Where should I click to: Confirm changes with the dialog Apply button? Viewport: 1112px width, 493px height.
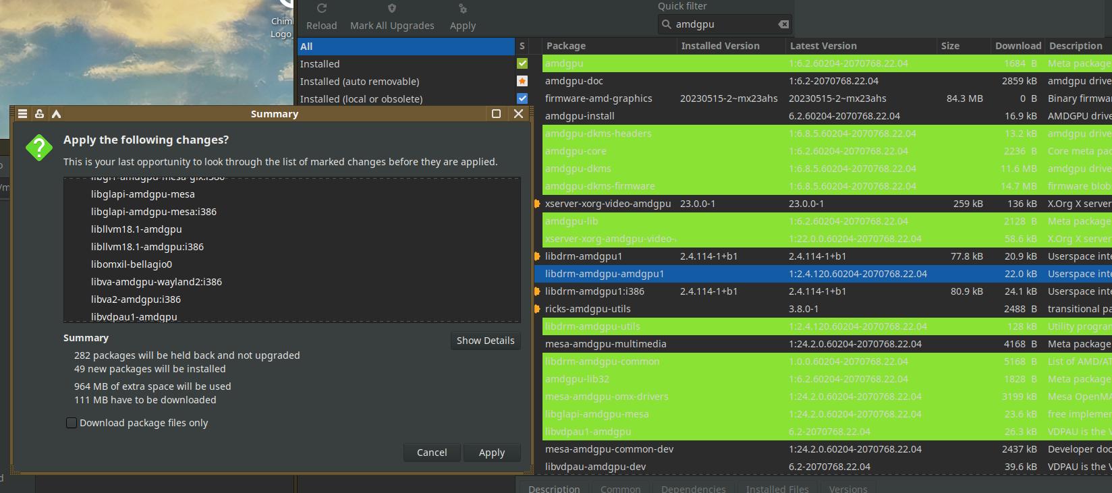491,453
